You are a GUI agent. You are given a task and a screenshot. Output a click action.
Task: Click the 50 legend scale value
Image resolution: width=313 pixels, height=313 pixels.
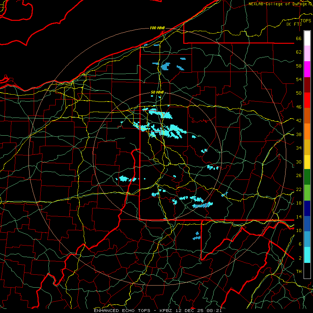tap(299, 93)
